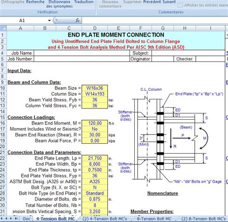The image size is (228, 222).
Task: Select Beam End Moment cell 120,00
Action: pos(95,123)
